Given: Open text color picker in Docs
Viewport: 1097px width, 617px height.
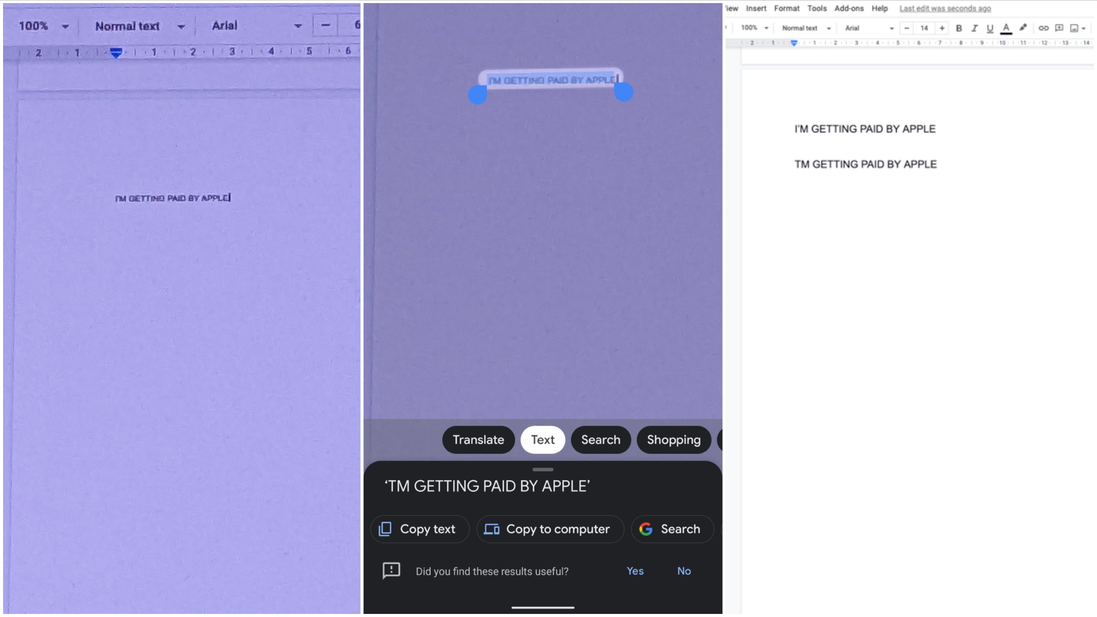Looking at the screenshot, I should tap(1006, 28).
